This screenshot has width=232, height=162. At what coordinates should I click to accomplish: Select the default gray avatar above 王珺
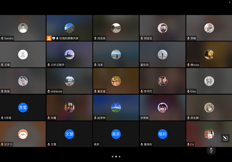(23, 54)
